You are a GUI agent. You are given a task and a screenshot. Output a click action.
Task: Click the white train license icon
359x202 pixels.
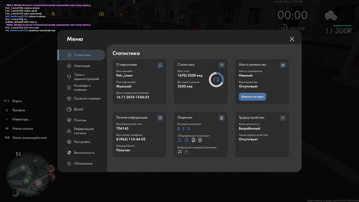pos(194,140)
